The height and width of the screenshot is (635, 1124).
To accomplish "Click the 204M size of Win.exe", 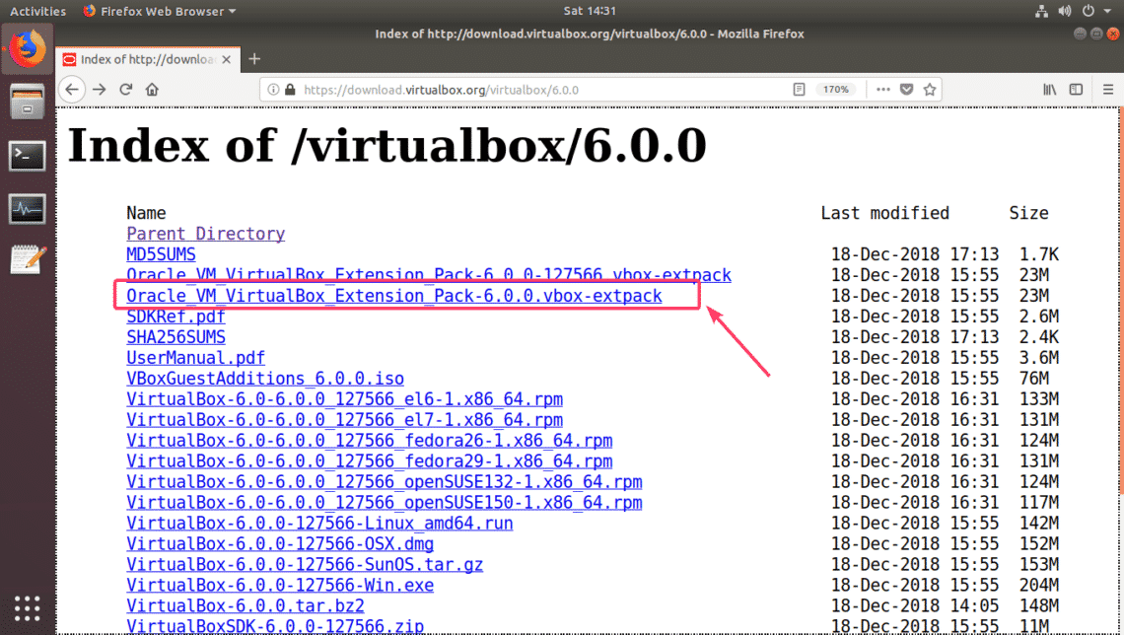I will pyautogui.click(x=1039, y=585).
